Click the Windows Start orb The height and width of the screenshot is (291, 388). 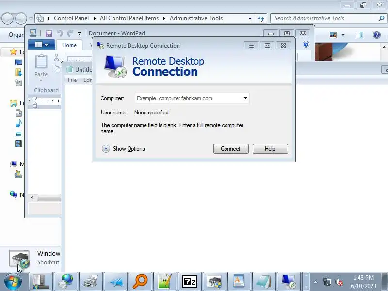(x=13, y=282)
